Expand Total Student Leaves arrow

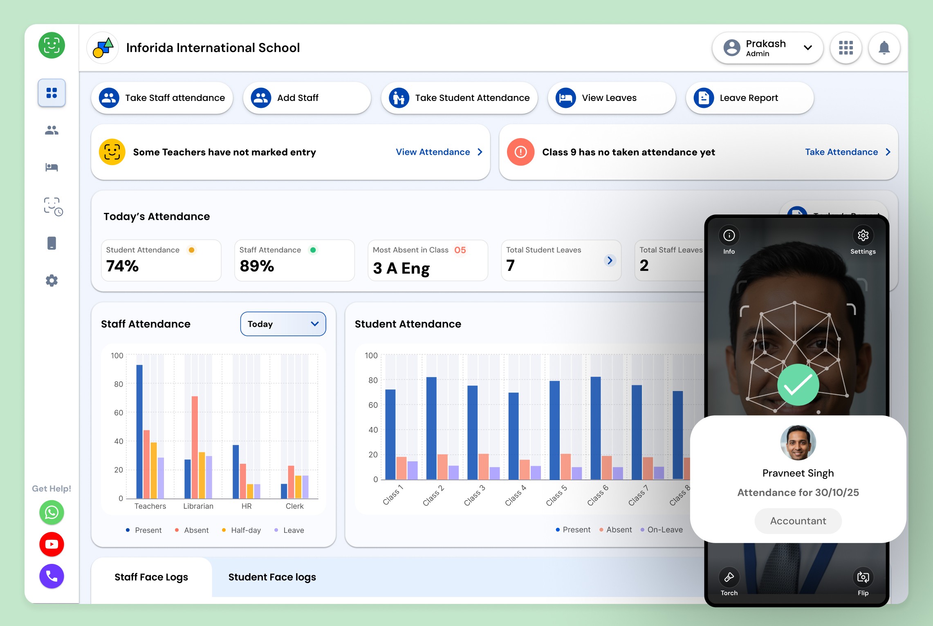(x=610, y=260)
